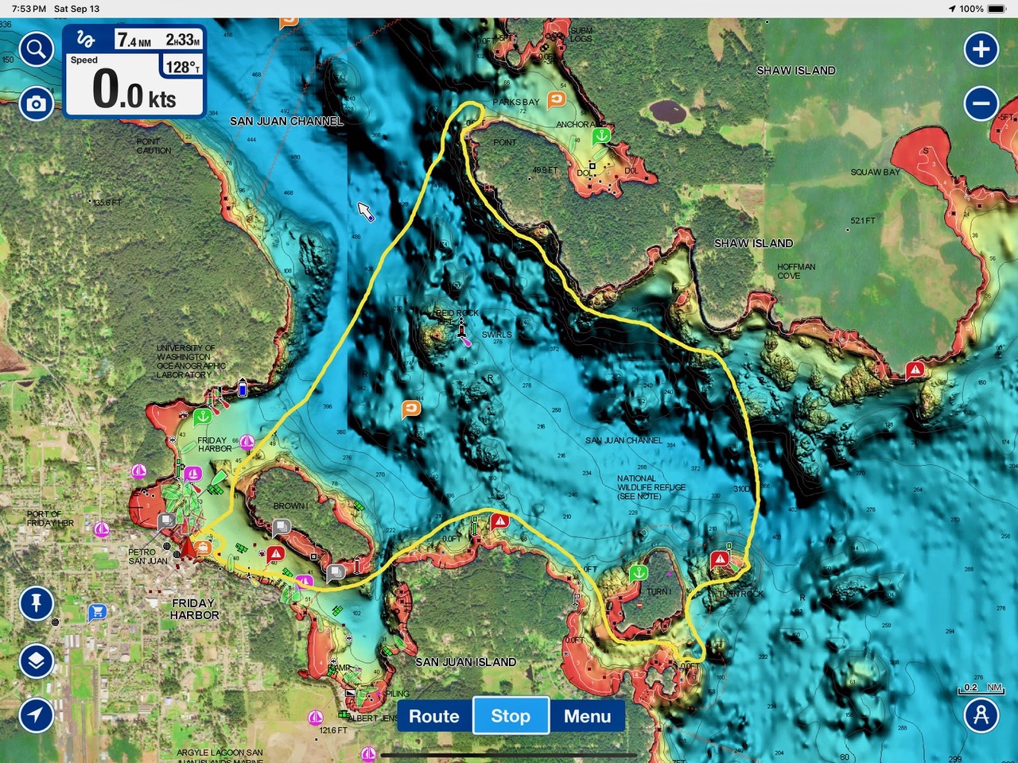Open the Menu button
Viewport: 1018px width, 763px height.
tap(587, 716)
